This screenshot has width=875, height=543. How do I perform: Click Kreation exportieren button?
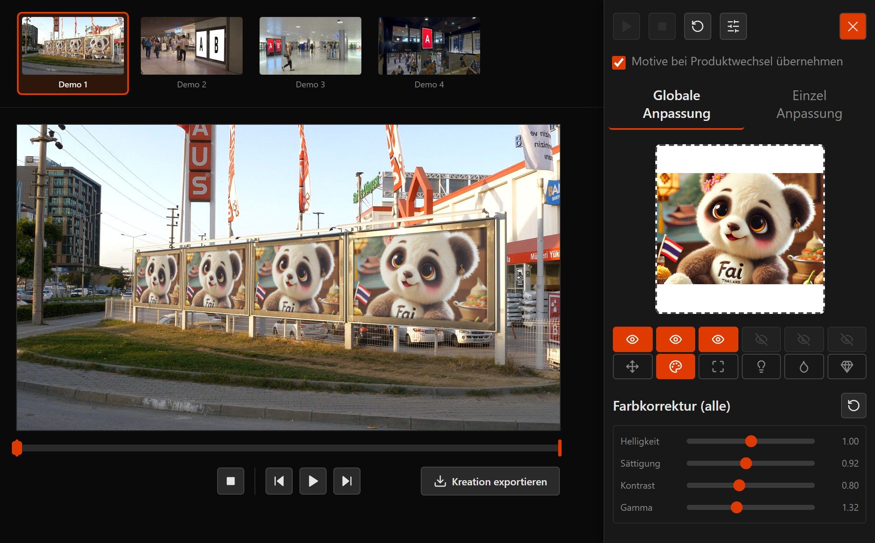point(490,481)
